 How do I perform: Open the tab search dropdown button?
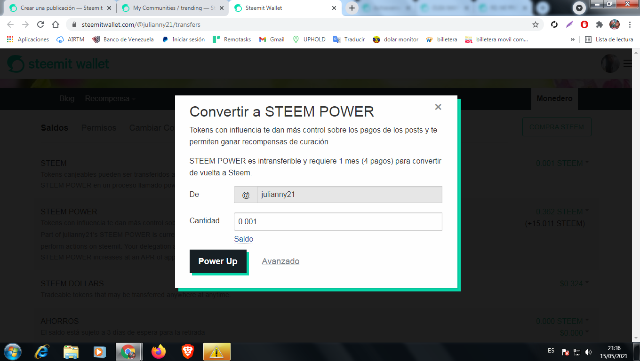click(579, 8)
